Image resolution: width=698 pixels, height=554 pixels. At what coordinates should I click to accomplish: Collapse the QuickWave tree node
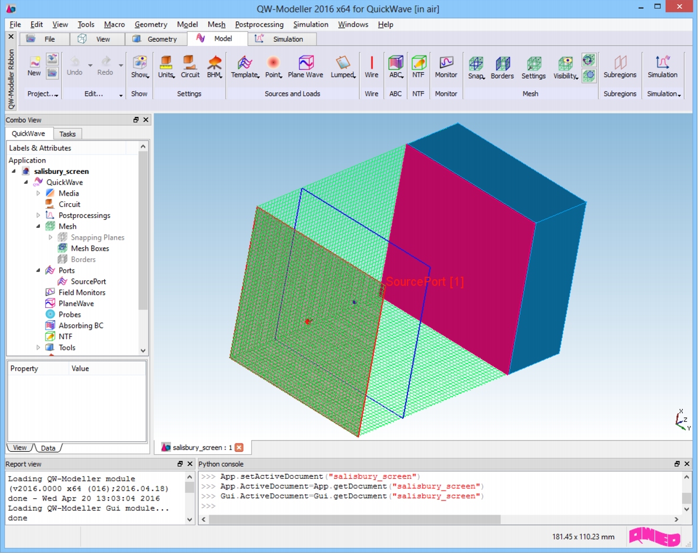point(26,182)
